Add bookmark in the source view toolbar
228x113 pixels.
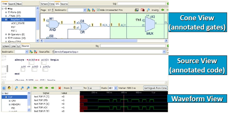click(31, 52)
